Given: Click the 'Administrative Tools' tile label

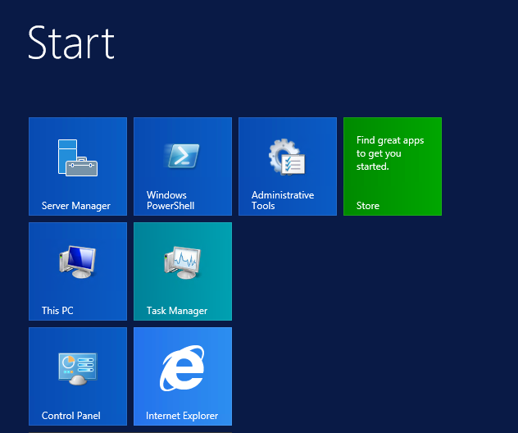Looking at the screenshot, I should [x=282, y=201].
